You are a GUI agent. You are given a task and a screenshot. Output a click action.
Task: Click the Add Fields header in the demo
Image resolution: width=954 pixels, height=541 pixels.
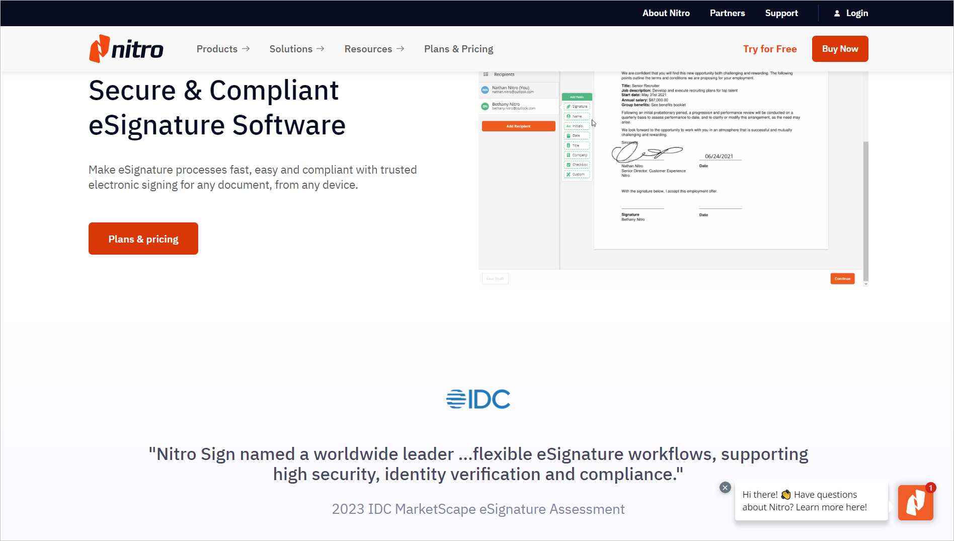click(577, 97)
